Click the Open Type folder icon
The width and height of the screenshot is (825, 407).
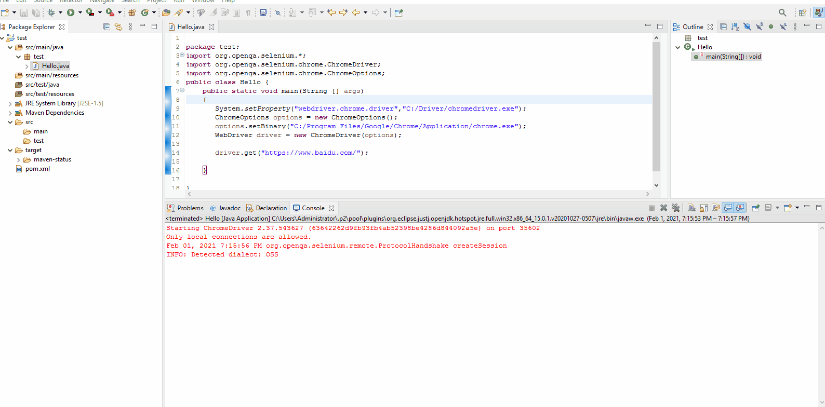(166, 12)
